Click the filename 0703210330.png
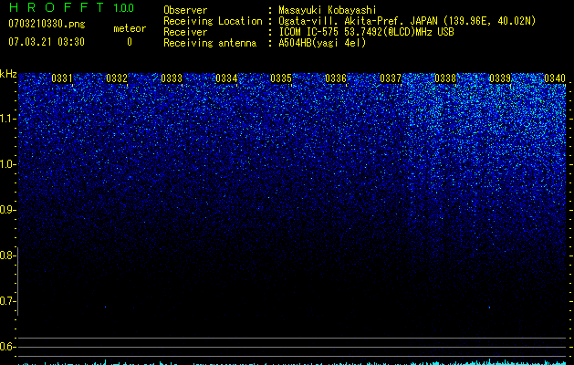The width and height of the screenshot is (574, 365). [x=47, y=24]
